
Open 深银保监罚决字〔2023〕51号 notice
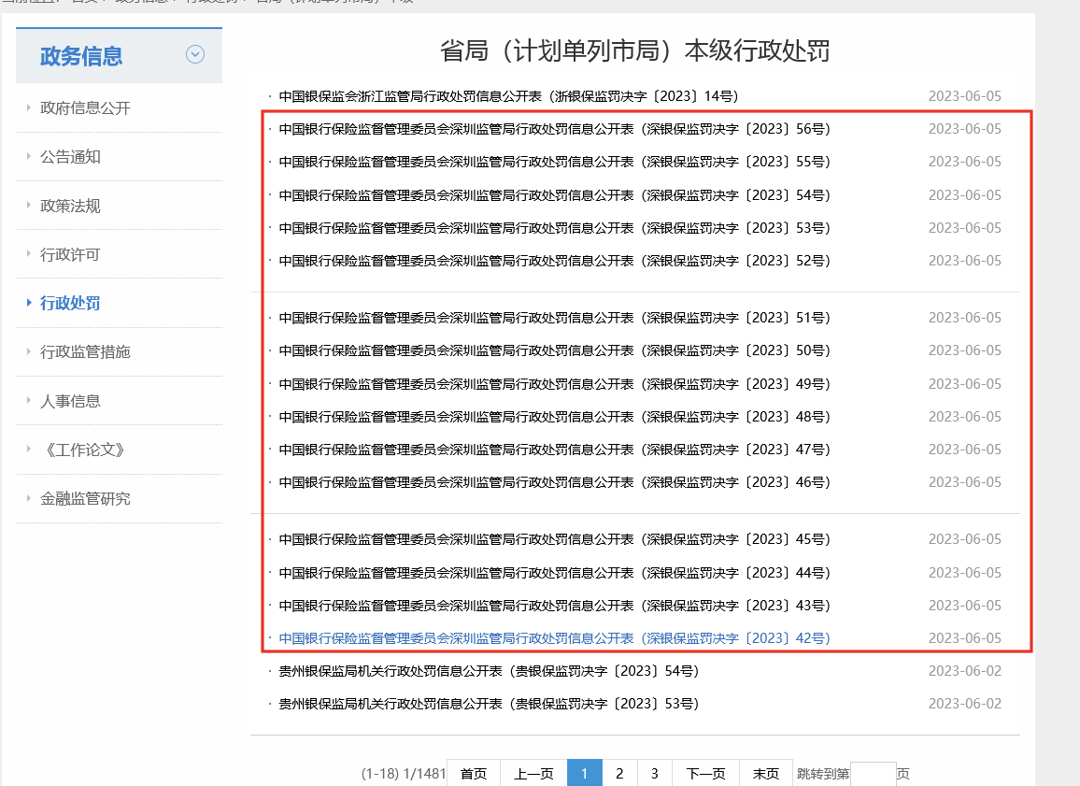click(554, 318)
